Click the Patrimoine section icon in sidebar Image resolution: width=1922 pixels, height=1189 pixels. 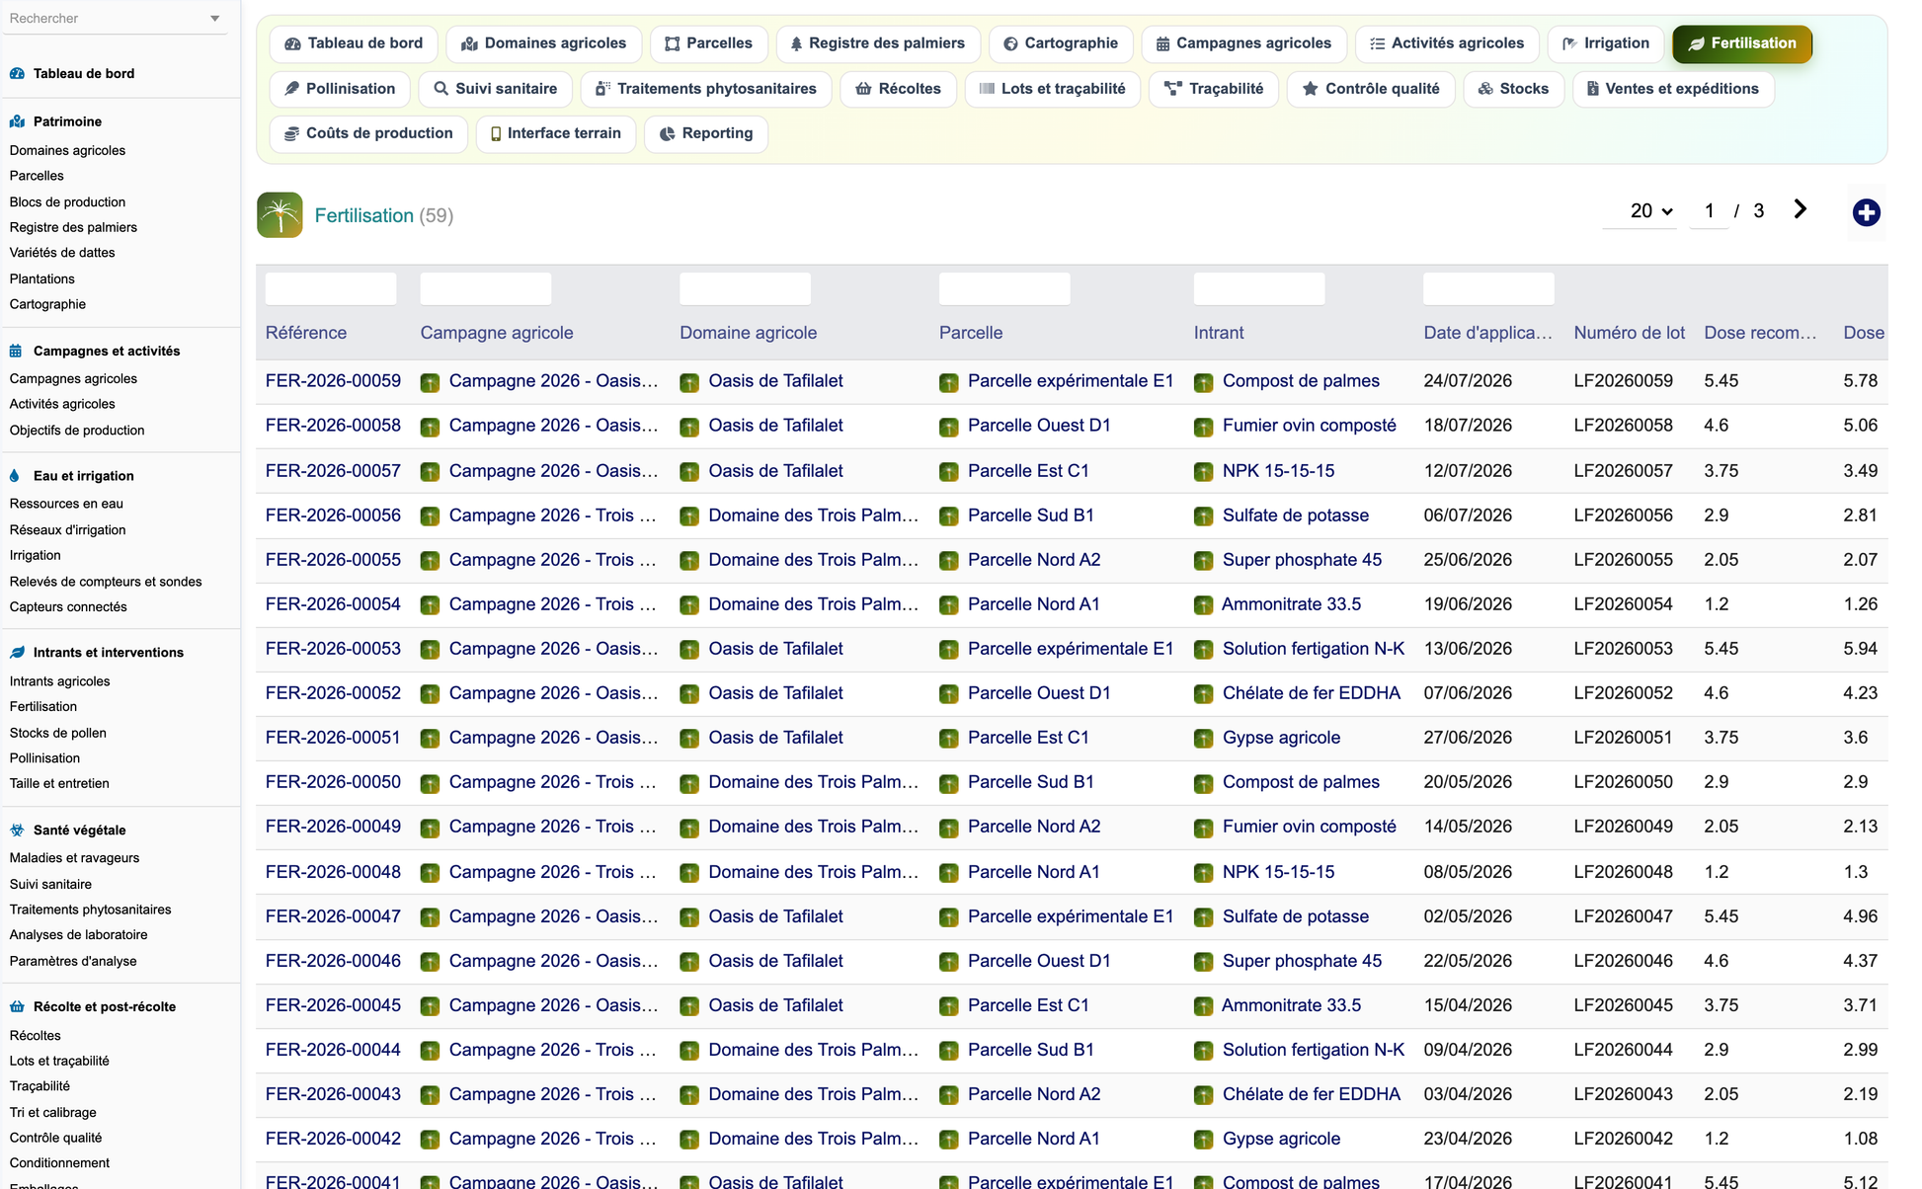(17, 121)
